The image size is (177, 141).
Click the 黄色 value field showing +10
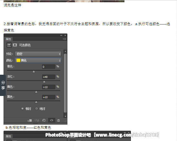pyautogui.click(x=49, y=87)
